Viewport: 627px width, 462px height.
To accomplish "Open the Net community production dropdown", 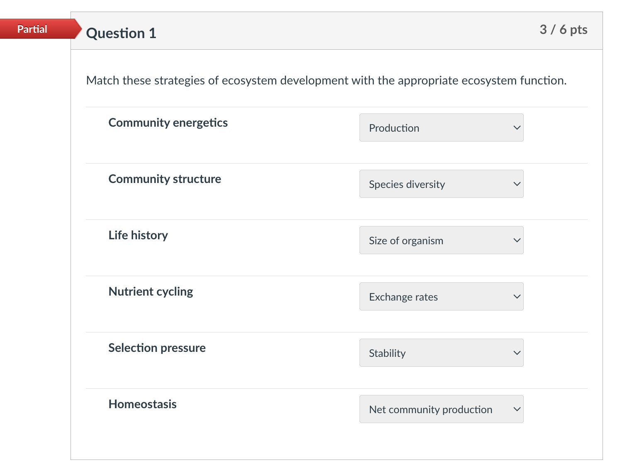I will point(441,409).
